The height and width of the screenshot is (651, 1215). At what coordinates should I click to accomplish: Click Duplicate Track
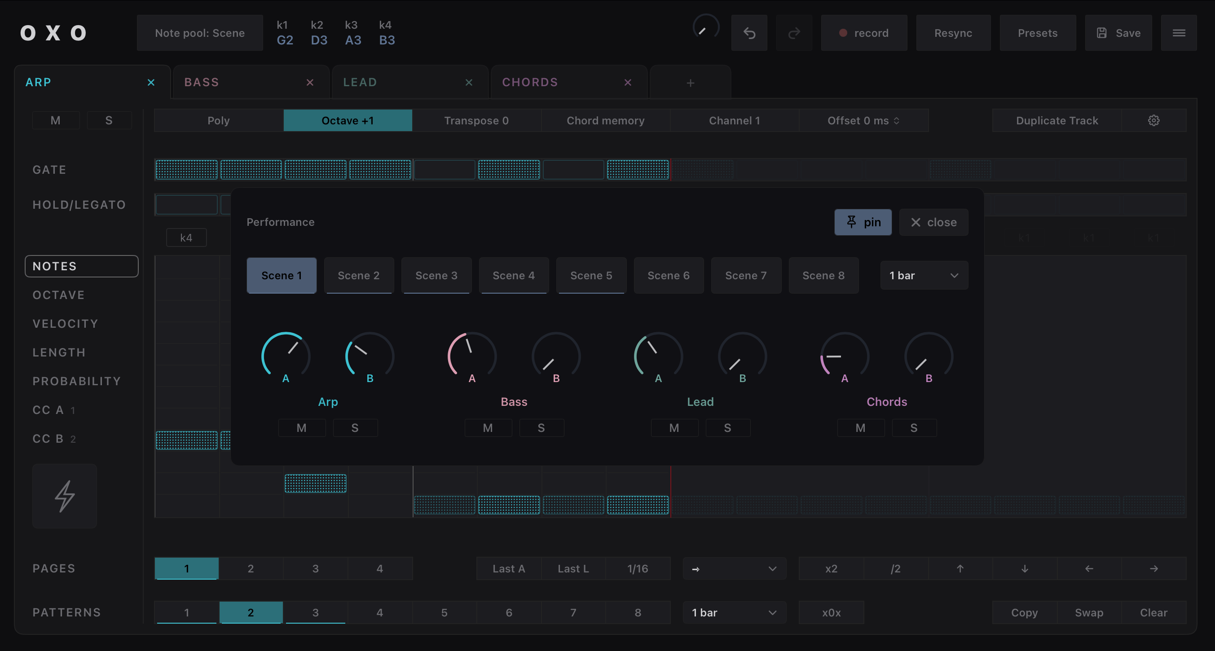(1057, 121)
